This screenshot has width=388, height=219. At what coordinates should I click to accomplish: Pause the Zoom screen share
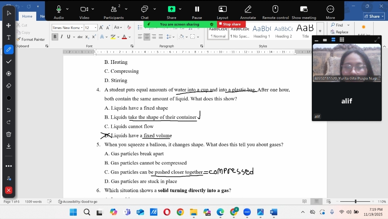click(197, 11)
